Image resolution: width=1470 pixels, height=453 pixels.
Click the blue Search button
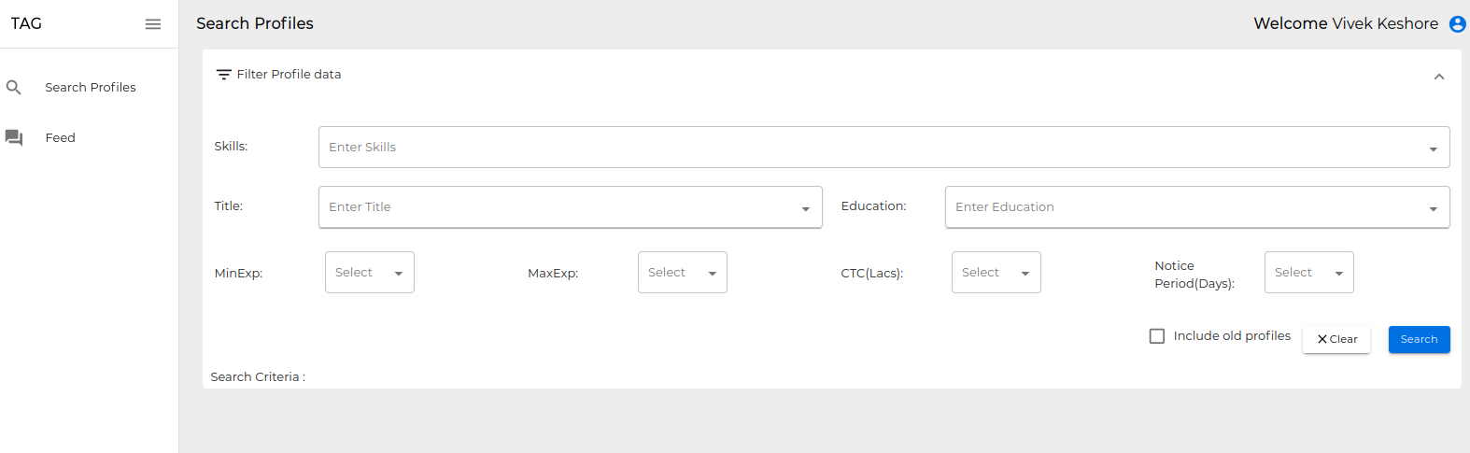(1420, 339)
